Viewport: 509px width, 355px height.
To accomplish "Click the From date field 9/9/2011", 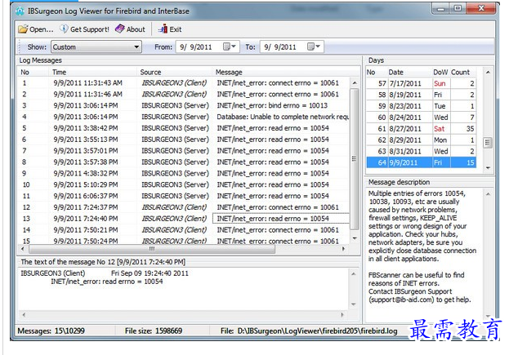I will click(196, 47).
